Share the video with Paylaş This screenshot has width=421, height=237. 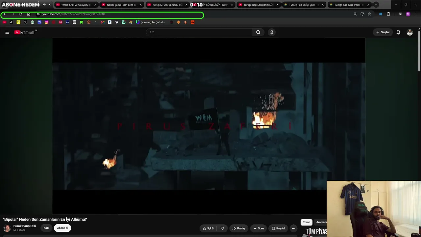click(239, 228)
